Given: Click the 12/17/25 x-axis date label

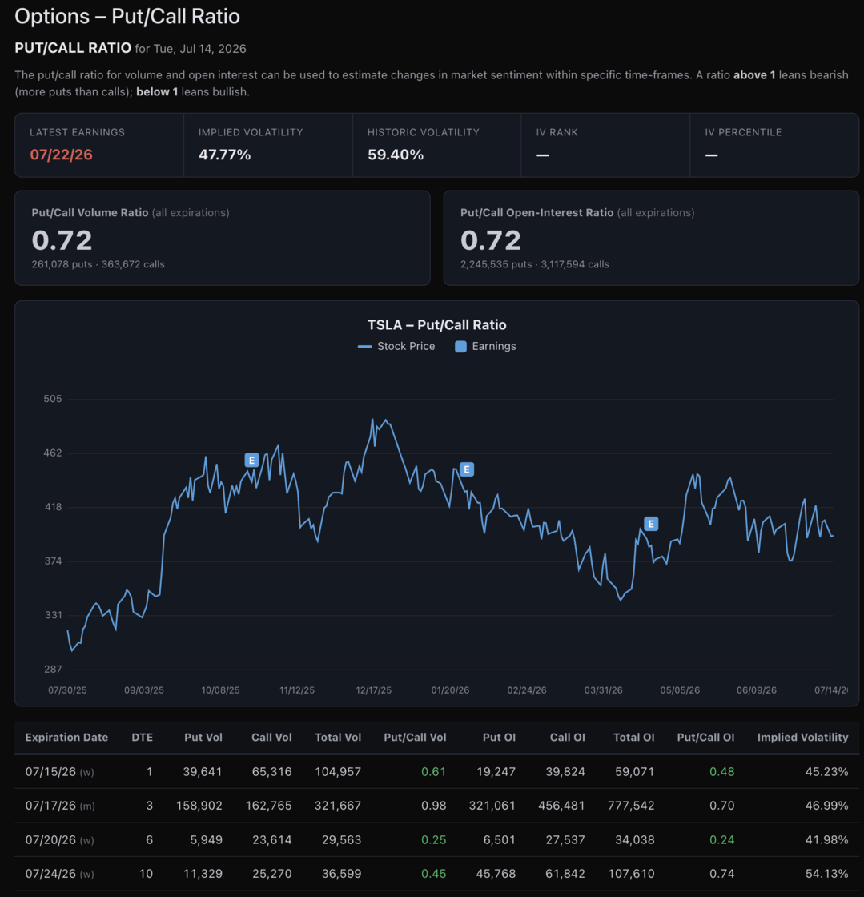Looking at the screenshot, I should (x=373, y=690).
